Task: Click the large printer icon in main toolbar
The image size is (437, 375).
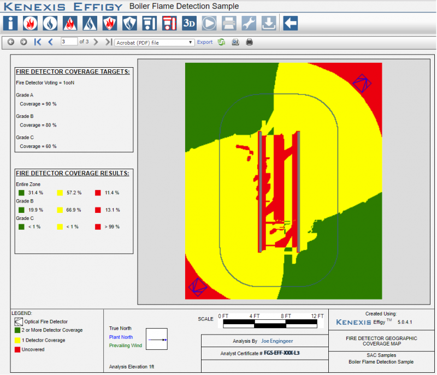Action: tap(229, 23)
